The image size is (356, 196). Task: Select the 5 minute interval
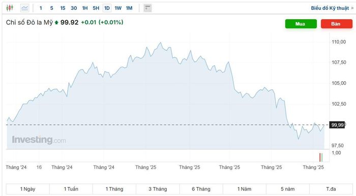51,8
